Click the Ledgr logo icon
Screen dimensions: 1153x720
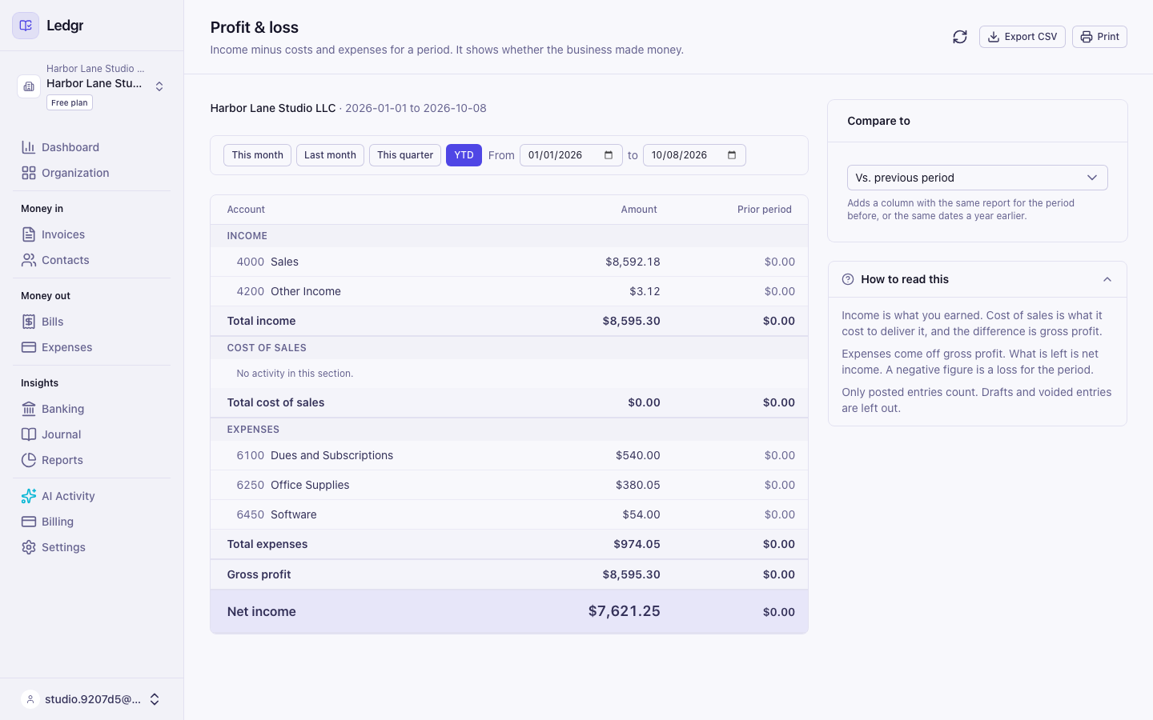(26, 26)
